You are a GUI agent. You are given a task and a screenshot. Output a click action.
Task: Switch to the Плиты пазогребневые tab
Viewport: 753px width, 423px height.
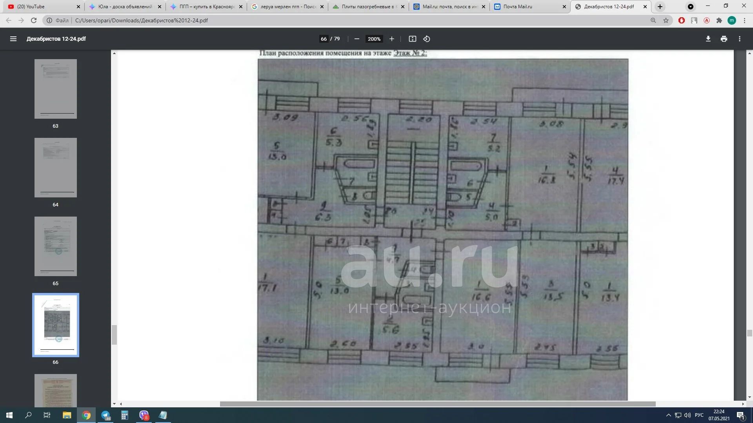tap(369, 7)
